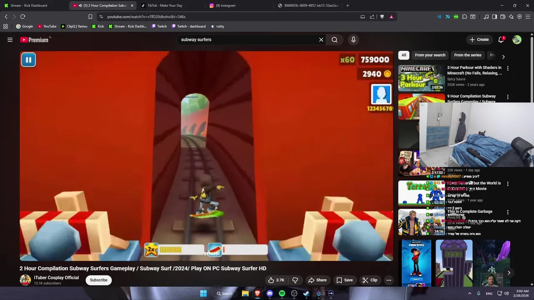The image size is (534, 300).
Task: Open Discord from the taskbar
Action: [x=270, y=293]
